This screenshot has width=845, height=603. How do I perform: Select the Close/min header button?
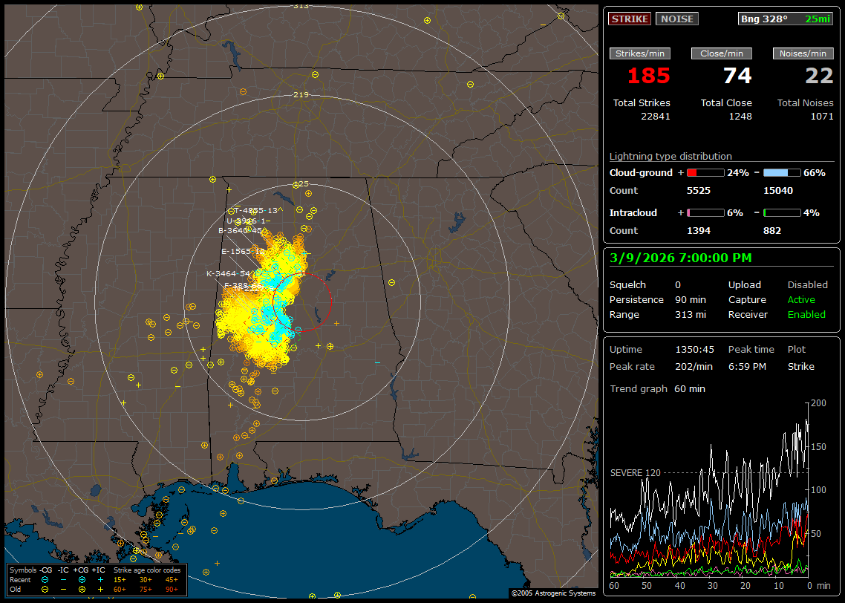pyautogui.click(x=722, y=53)
